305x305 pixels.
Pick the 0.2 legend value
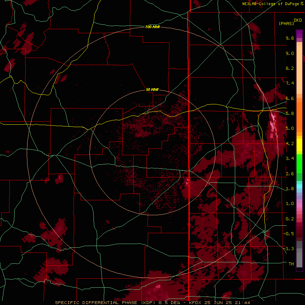(290, 219)
